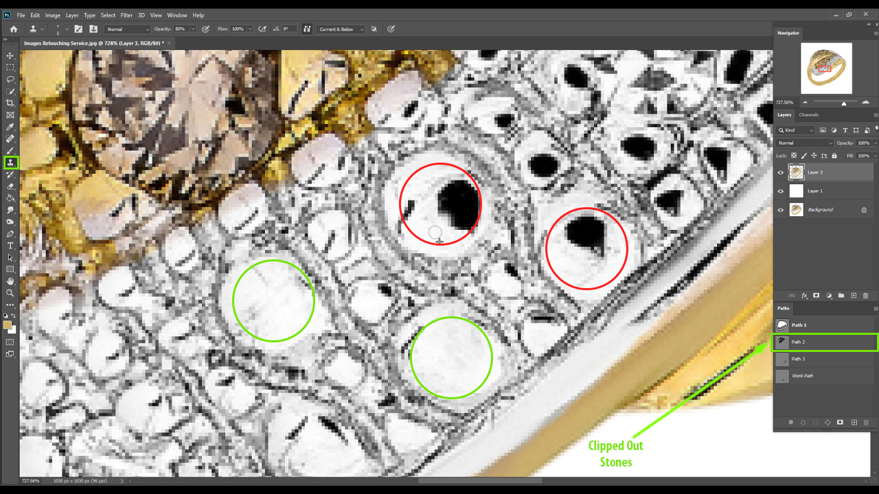Open the Current & Below sample dropdown

[x=341, y=30]
